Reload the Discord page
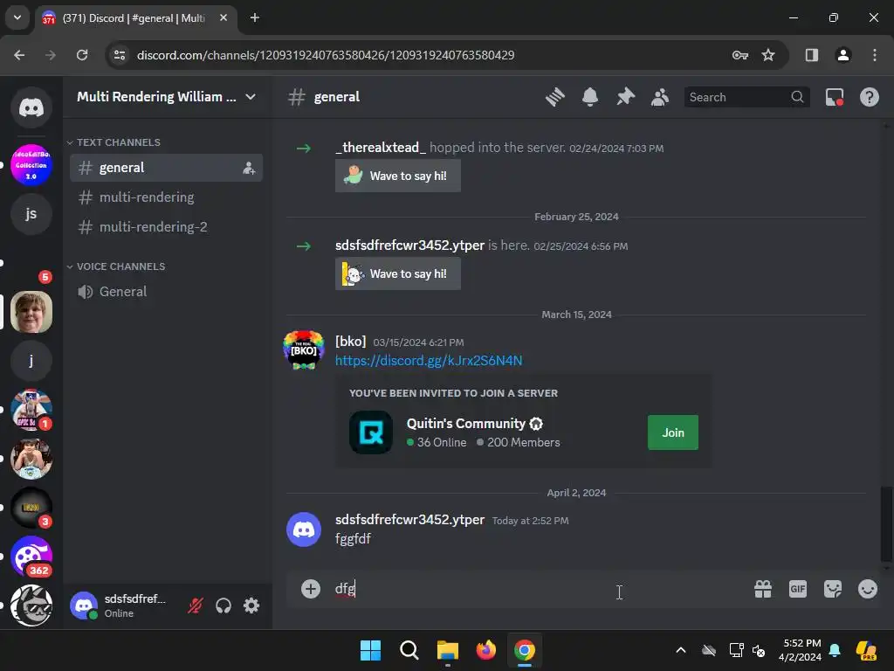Viewport: 894px width, 671px height. pos(82,55)
